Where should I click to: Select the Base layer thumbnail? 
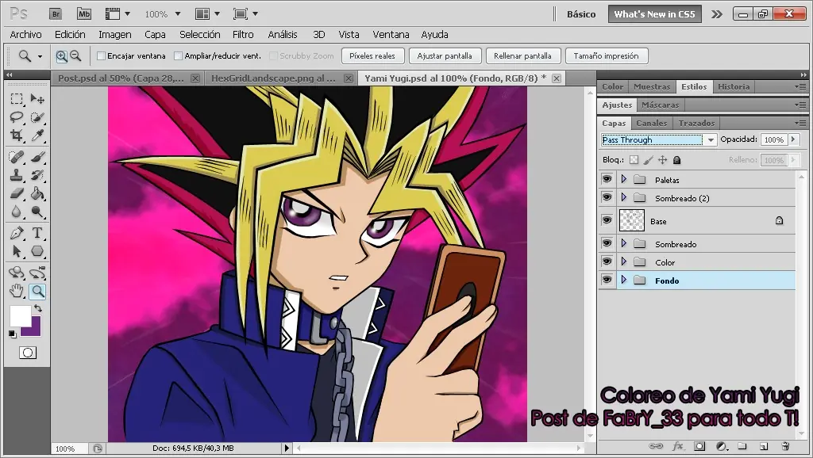(631, 221)
